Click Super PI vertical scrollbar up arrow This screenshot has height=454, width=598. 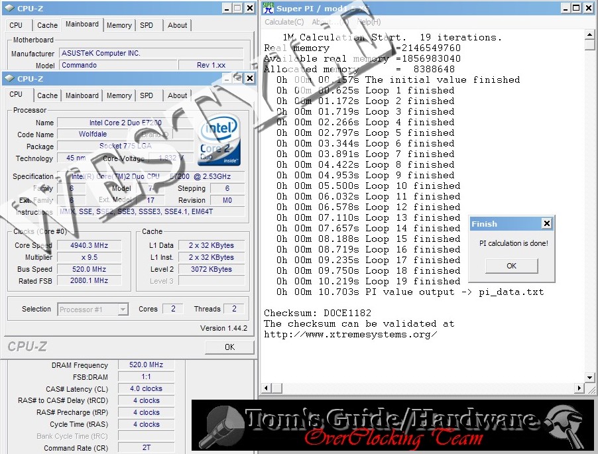click(589, 34)
